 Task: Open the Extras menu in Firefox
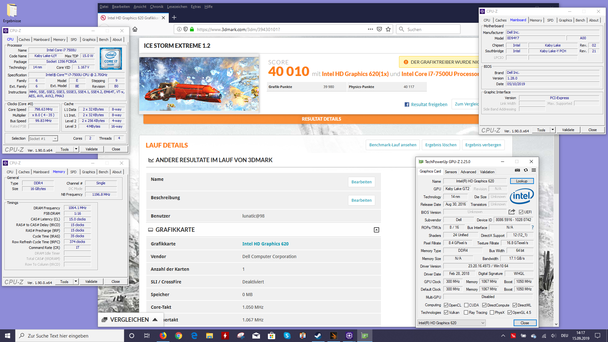click(196, 7)
